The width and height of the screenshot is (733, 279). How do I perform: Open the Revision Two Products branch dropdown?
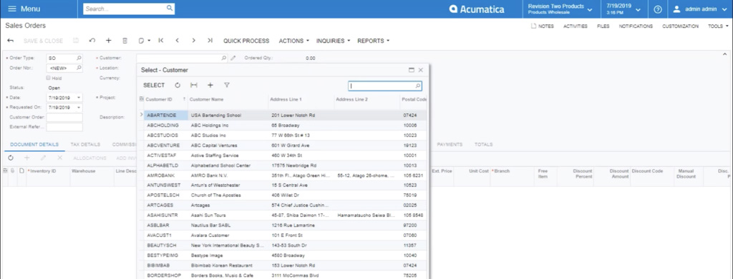[x=561, y=9]
